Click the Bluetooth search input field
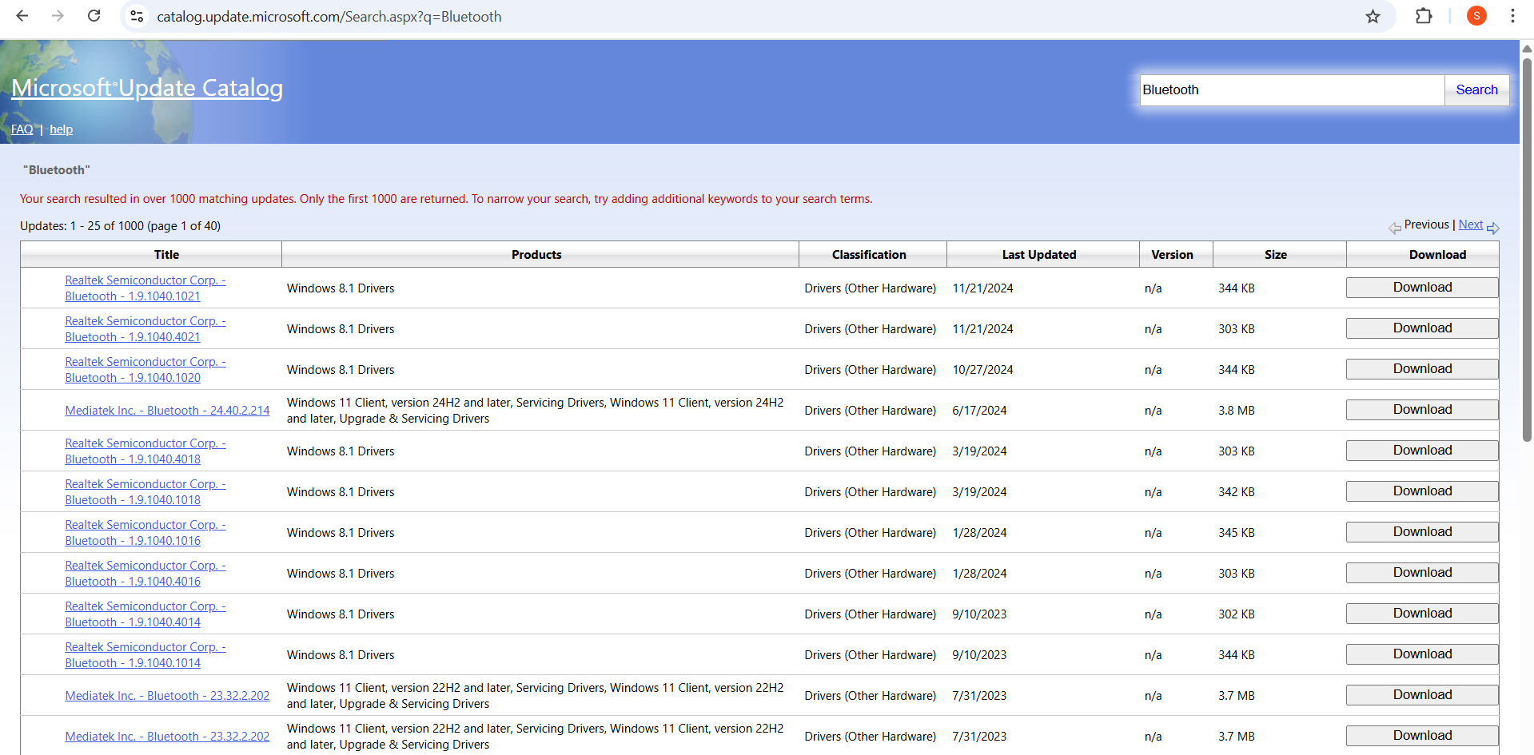This screenshot has width=1534, height=755. [x=1291, y=90]
